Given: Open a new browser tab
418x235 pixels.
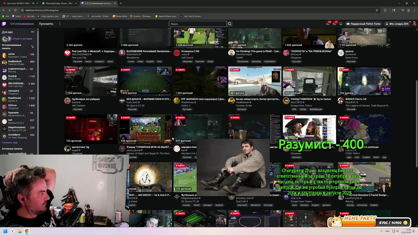Looking at the screenshot, I should click(x=121, y=3).
